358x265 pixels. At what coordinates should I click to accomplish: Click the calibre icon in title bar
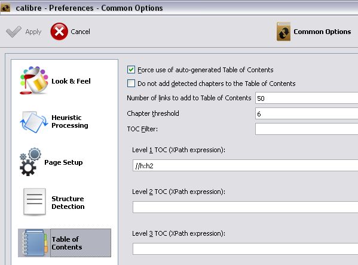(x=5, y=8)
